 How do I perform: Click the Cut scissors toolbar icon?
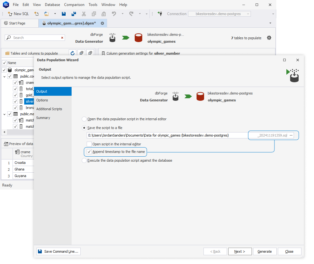84,14
